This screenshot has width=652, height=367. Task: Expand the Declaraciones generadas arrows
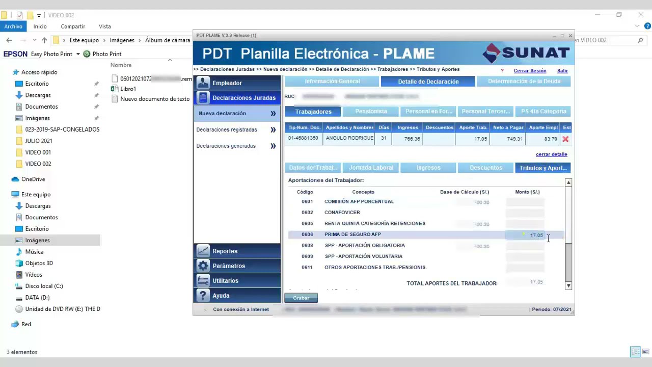273,146
